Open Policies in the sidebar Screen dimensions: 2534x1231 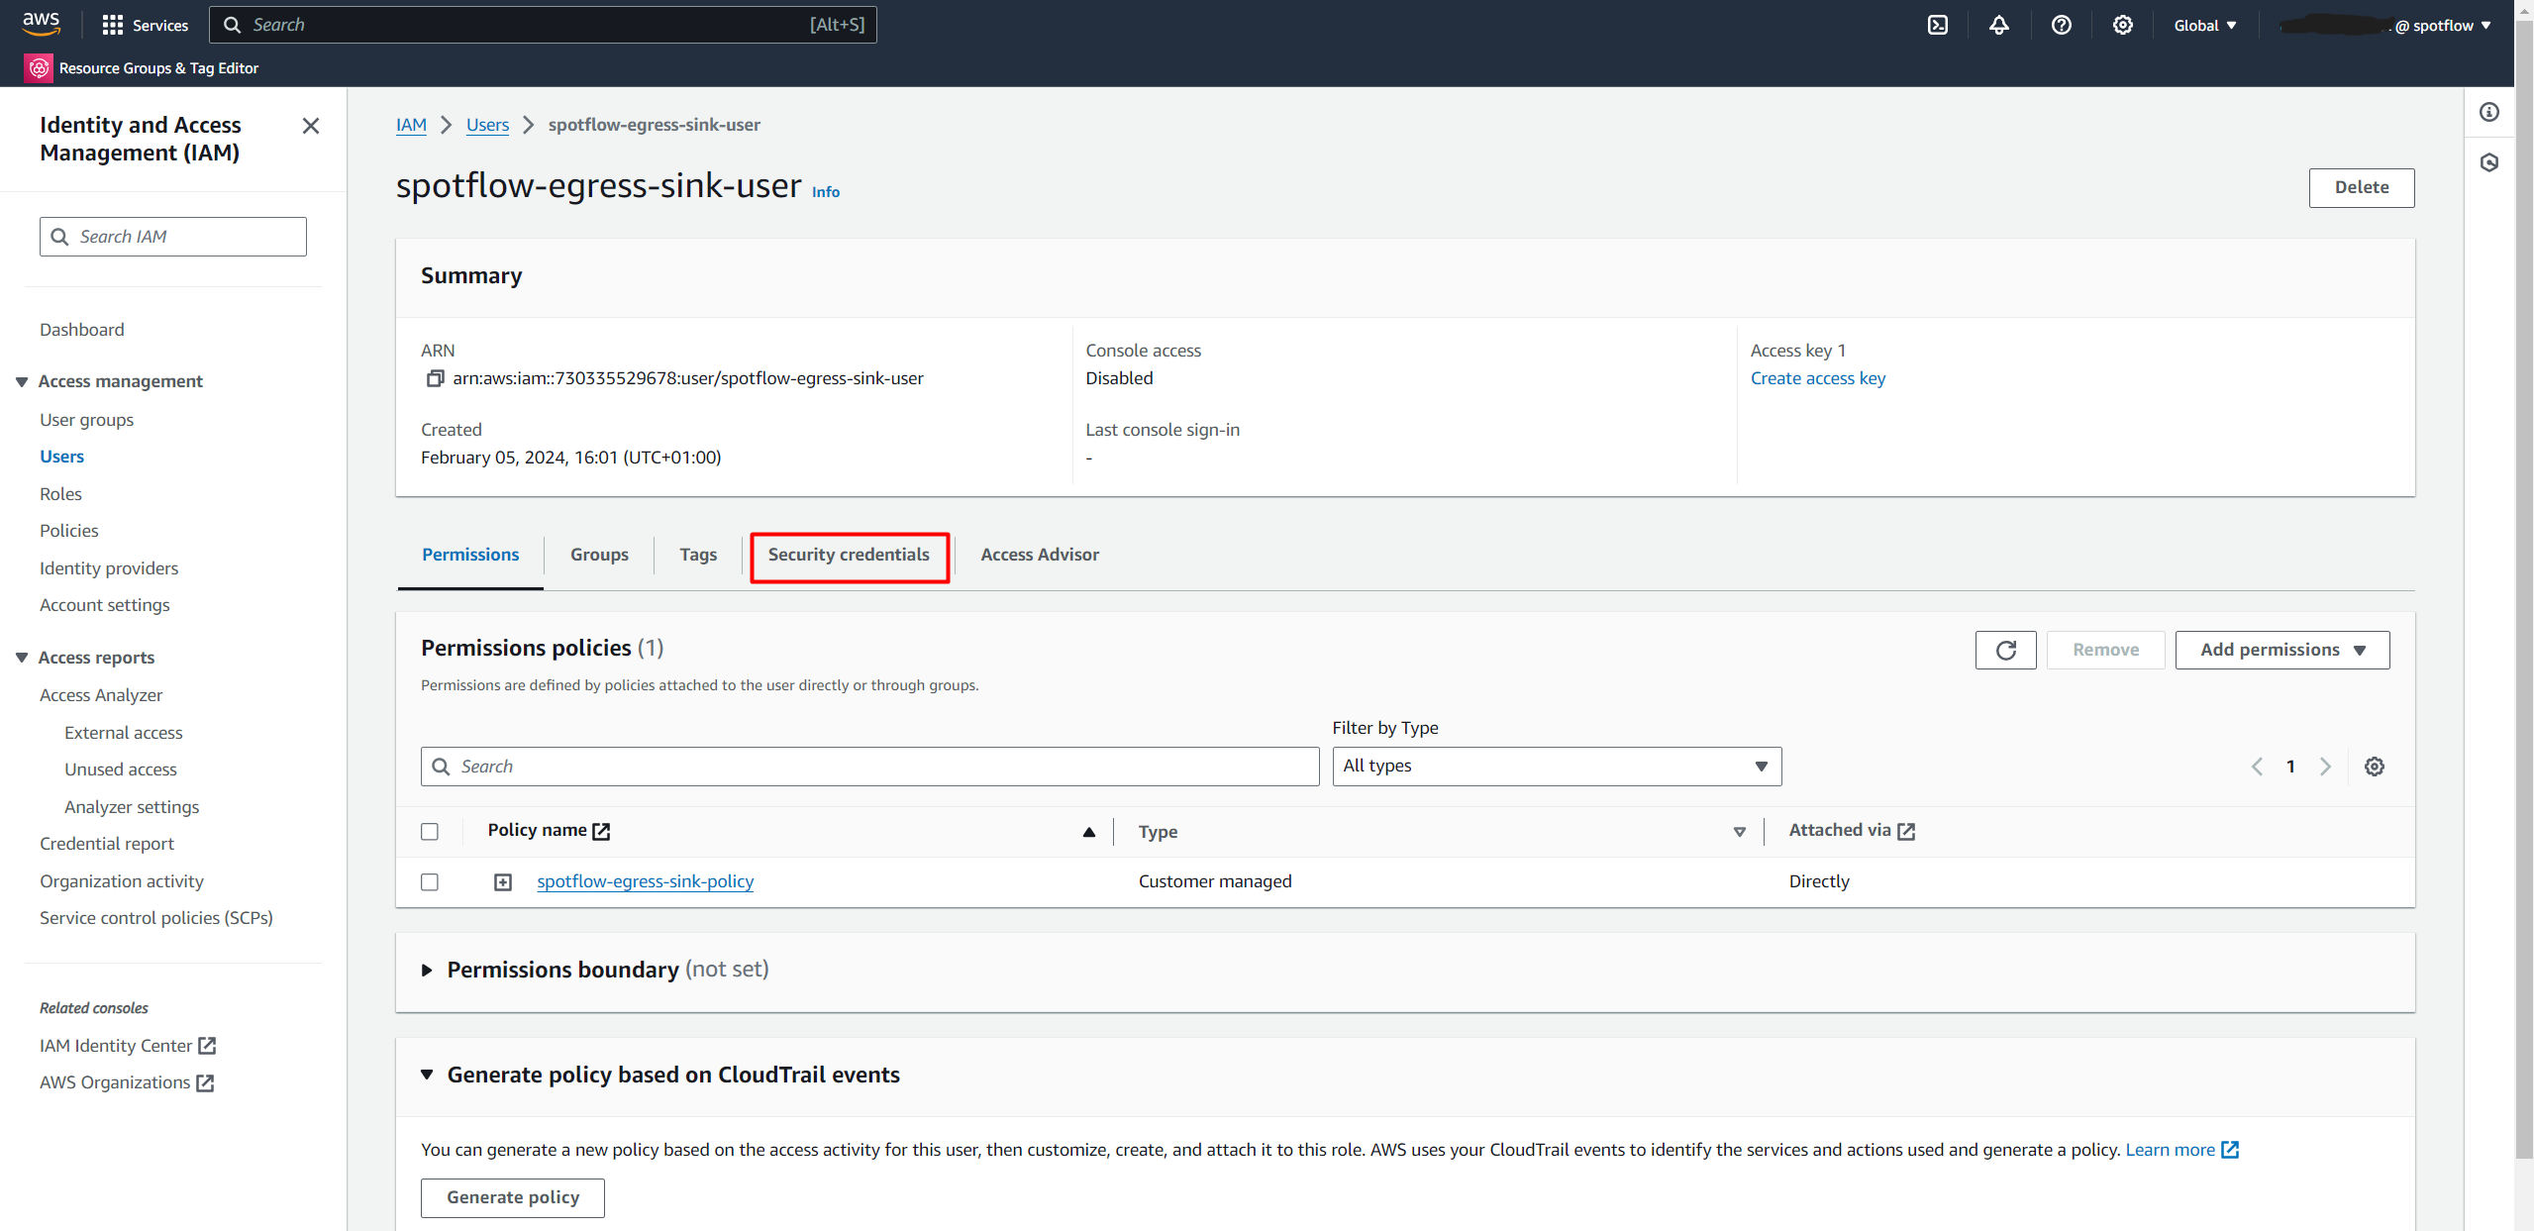point(69,531)
